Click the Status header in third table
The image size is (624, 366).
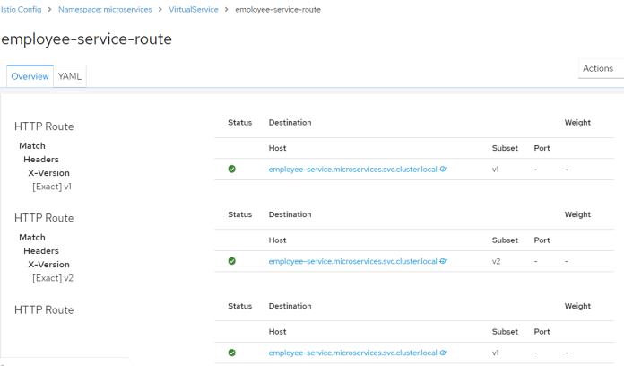click(240, 306)
